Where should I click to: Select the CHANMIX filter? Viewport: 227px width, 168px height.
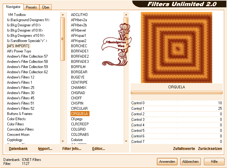79,88
